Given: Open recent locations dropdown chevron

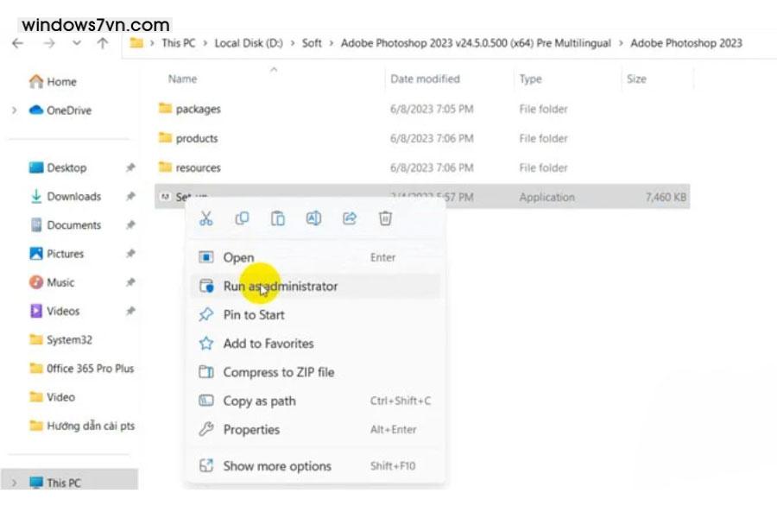Looking at the screenshot, I should (77, 43).
